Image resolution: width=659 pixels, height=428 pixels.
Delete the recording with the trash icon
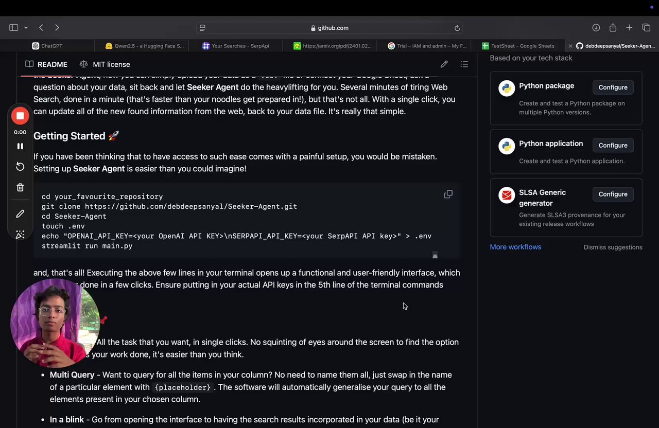point(20,188)
